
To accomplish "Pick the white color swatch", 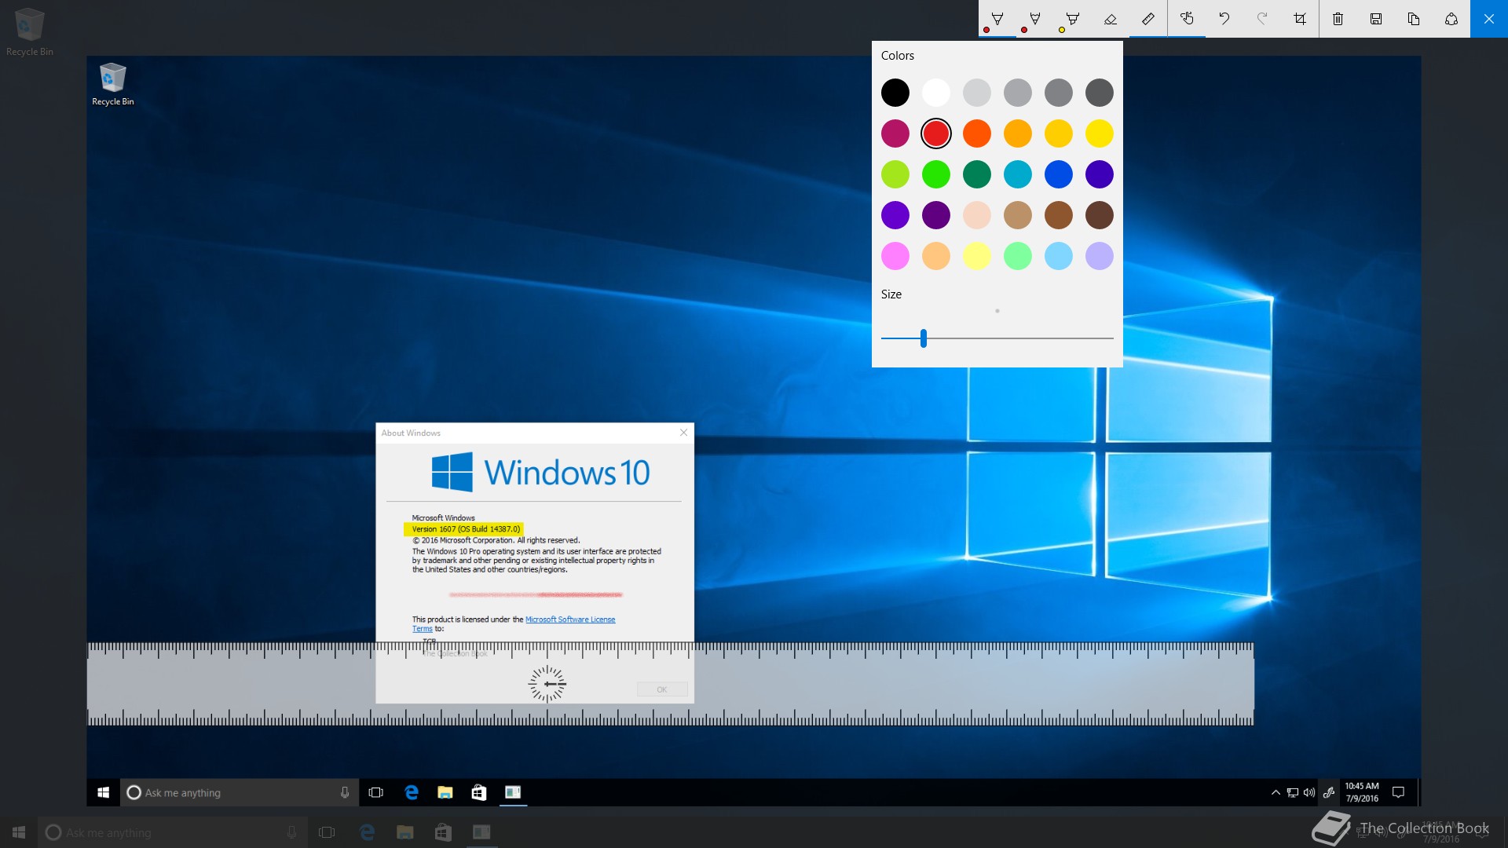I will point(936,93).
